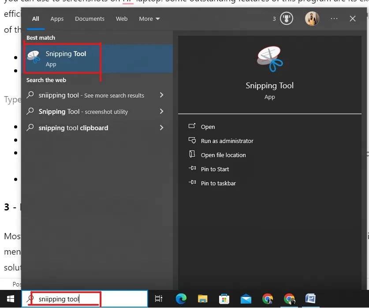Image resolution: width=369 pixels, height=308 pixels.
Task: Expand the More dropdown
Action: coord(149,19)
